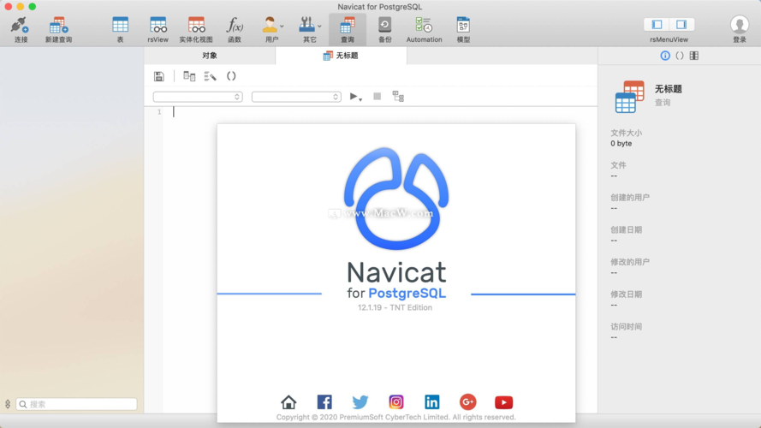Click the stop query square button
Viewport: 761px width, 428px height.
pyautogui.click(x=378, y=97)
